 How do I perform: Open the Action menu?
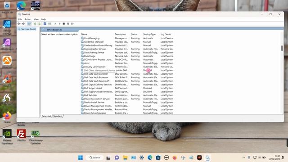click(x=28, y=19)
